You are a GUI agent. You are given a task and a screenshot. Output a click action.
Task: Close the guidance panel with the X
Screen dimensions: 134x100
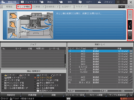(131, 2)
